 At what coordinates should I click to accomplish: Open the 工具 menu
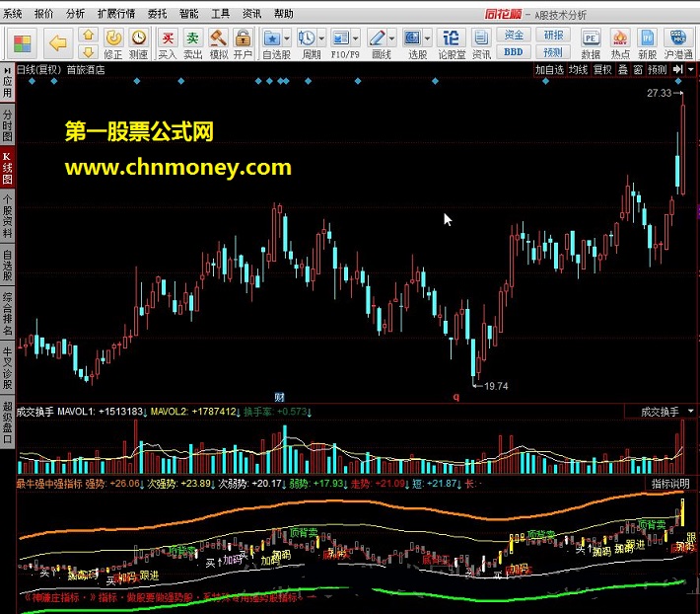(x=221, y=14)
